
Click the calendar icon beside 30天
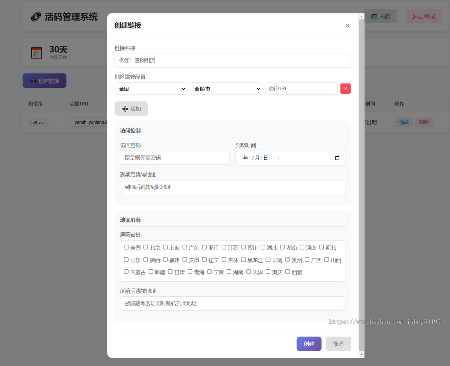tap(36, 53)
